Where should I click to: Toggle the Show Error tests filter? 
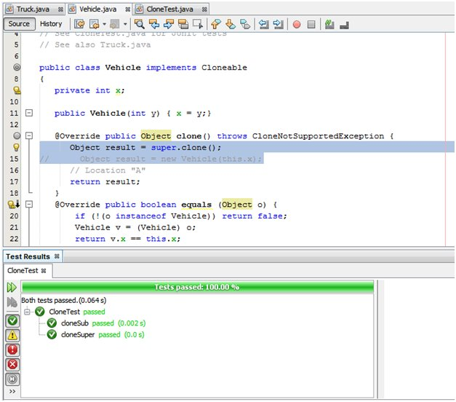12,349
